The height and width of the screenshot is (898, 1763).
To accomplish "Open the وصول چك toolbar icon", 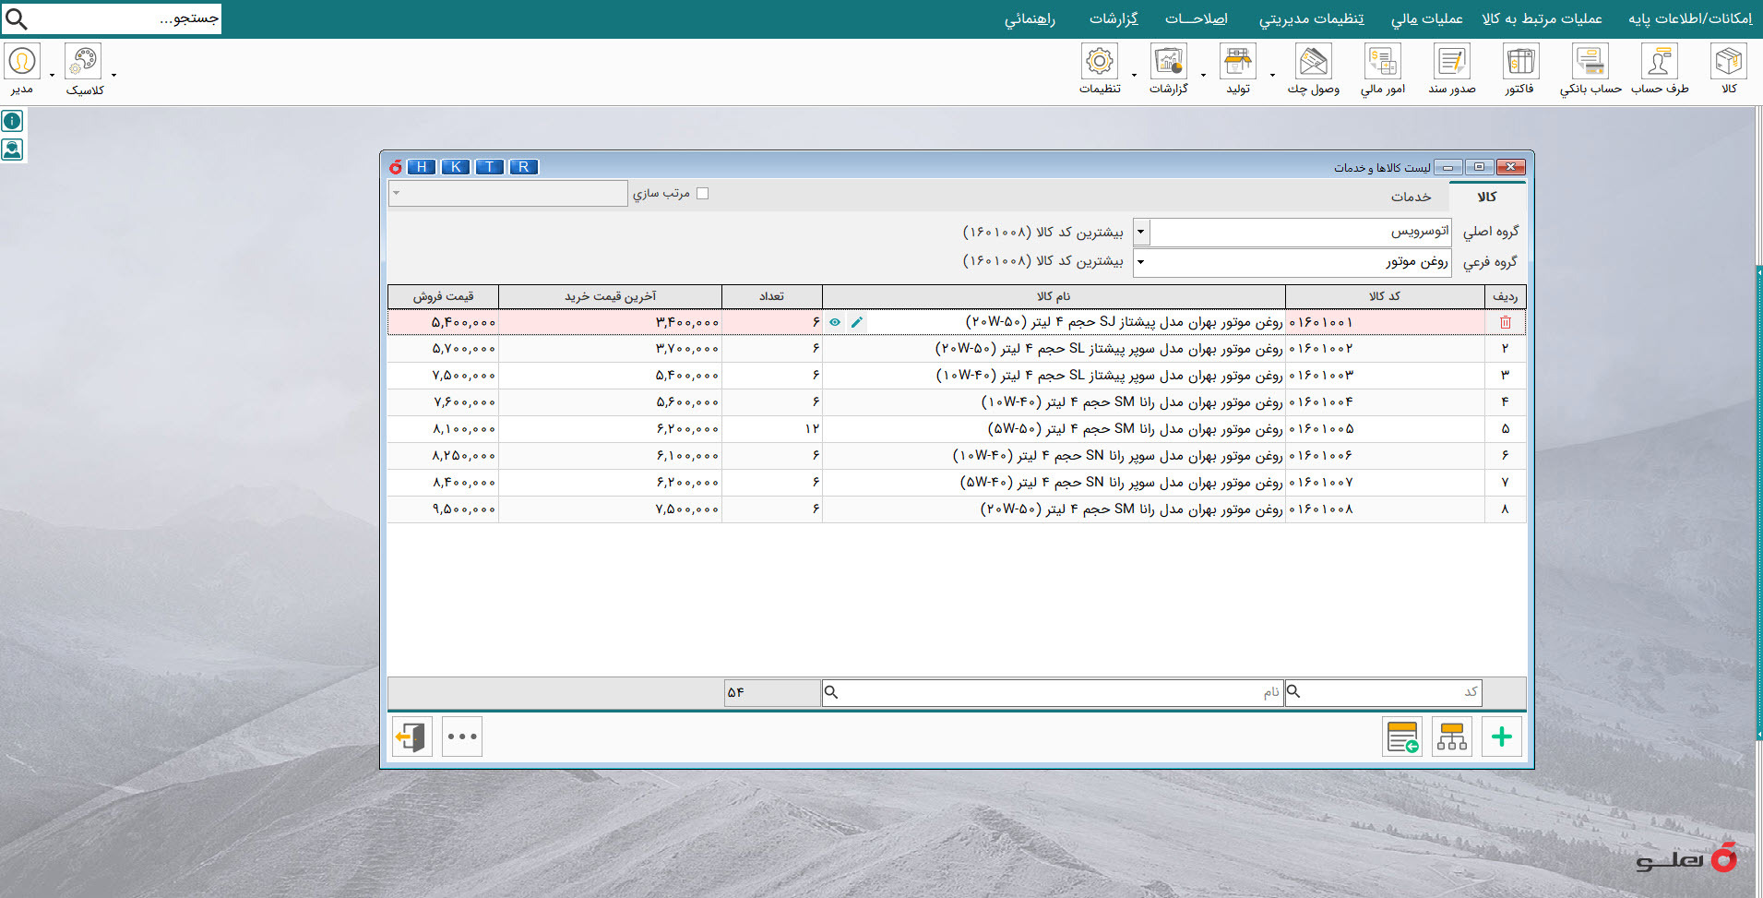I will [x=1314, y=62].
